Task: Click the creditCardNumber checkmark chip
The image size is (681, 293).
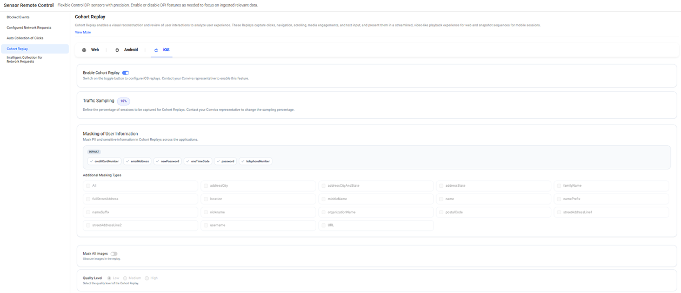Action: click(104, 161)
